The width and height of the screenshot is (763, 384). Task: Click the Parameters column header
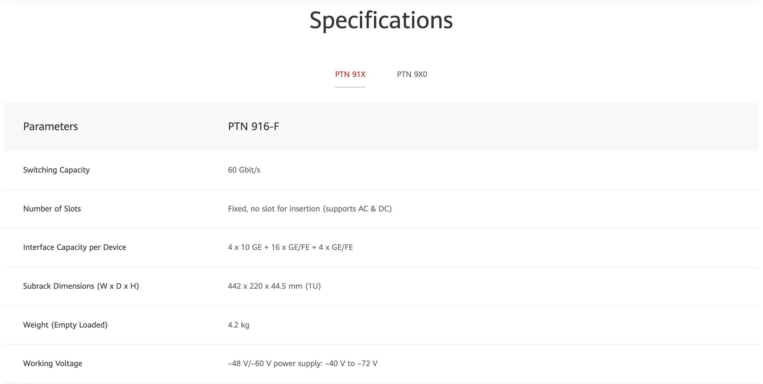tap(50, 126)
